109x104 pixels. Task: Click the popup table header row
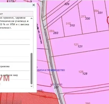(x=17, y=14)
